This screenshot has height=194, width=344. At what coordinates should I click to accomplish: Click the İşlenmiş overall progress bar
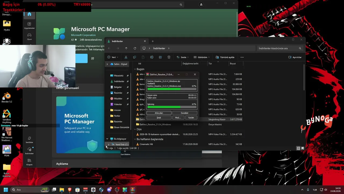pyautogui.click(x=172, y=107)
